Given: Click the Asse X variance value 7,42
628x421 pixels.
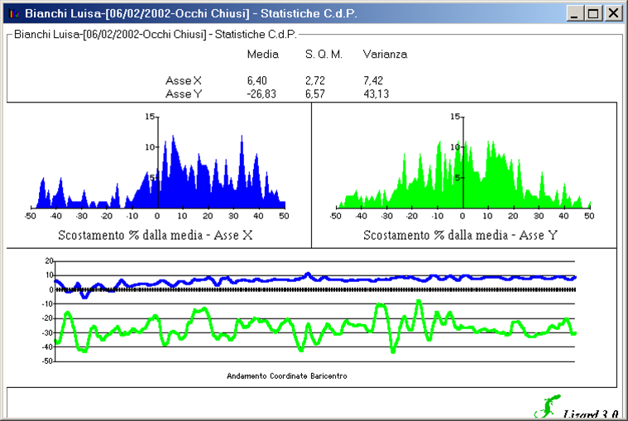Looking at the screenshot, I should coord(375,81).
